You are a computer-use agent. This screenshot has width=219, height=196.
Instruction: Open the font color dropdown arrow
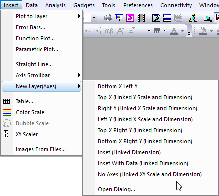pyautogui.click(x=182, y=31)
